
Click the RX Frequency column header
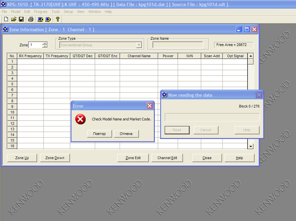pos(30,56)
